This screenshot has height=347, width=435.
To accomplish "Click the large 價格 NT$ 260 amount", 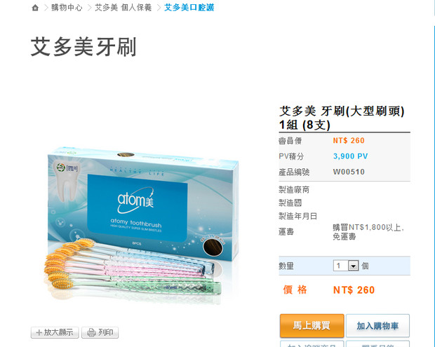I will (354, 290).
